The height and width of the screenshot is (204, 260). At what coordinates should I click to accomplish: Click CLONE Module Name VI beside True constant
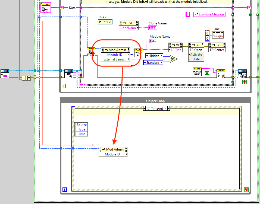pyautogui.click(x=197, y=72)
